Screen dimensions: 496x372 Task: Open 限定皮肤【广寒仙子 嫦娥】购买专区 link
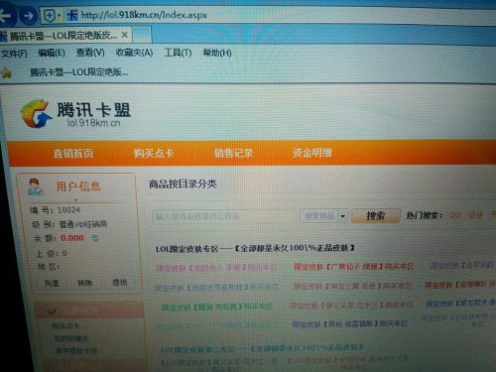353,266
